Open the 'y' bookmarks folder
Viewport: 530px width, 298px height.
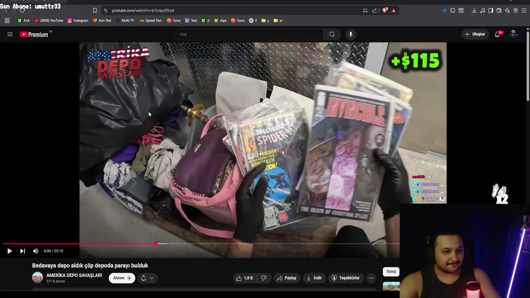265,20
